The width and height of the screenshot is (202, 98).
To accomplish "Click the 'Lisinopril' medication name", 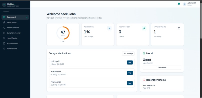I will [x=55, y=61].
